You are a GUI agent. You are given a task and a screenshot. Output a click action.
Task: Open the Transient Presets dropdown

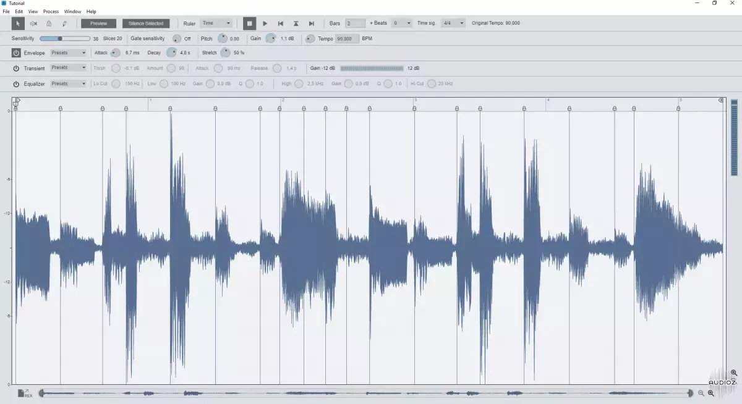[x=68, y=67]
